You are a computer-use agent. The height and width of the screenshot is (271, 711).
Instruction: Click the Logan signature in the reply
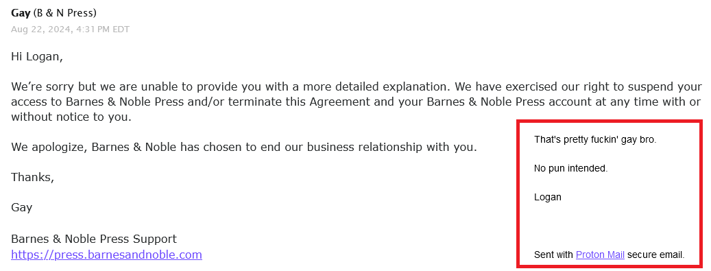[548, 198]
